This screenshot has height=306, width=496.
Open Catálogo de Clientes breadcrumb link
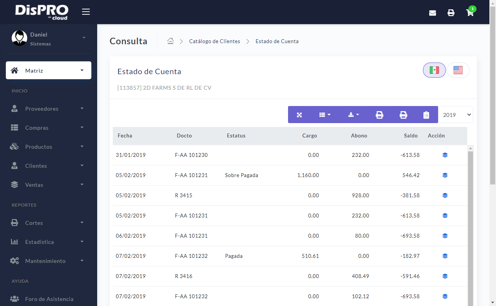coord(215,41)
